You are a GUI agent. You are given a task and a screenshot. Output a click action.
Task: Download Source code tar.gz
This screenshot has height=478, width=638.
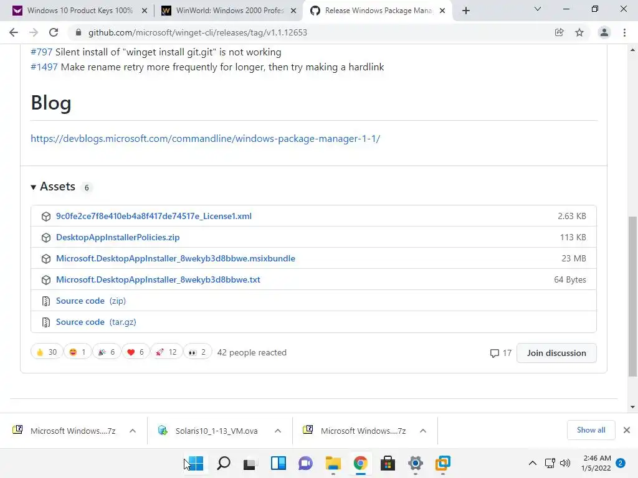(x=96, y=322)
